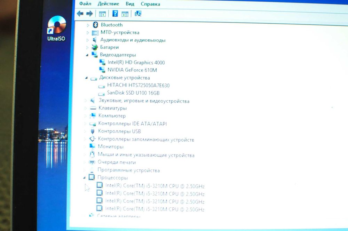Open the Файл menu

85,3
